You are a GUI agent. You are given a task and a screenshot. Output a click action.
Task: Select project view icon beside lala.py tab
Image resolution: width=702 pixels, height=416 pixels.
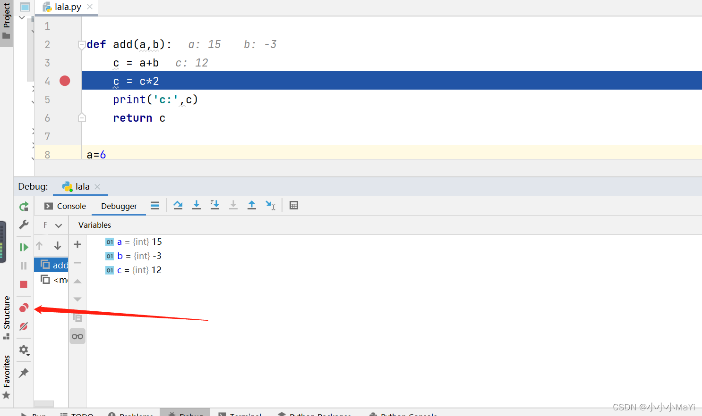[25, 7]
